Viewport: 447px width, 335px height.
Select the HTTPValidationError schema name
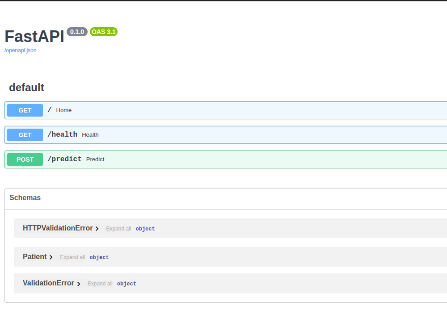point(58,228)
